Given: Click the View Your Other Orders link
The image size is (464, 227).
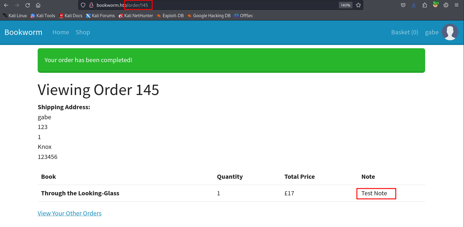Looking at the screenshot, I should click(69, 213).
